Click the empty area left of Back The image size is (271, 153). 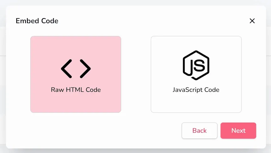[93, 131]
